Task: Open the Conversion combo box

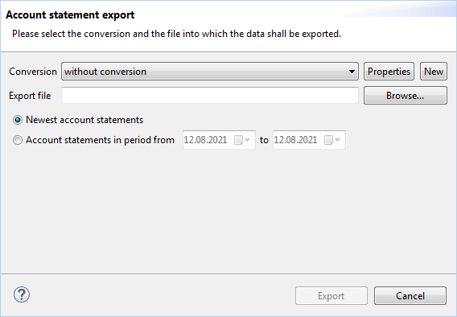Action: (210, 72)
